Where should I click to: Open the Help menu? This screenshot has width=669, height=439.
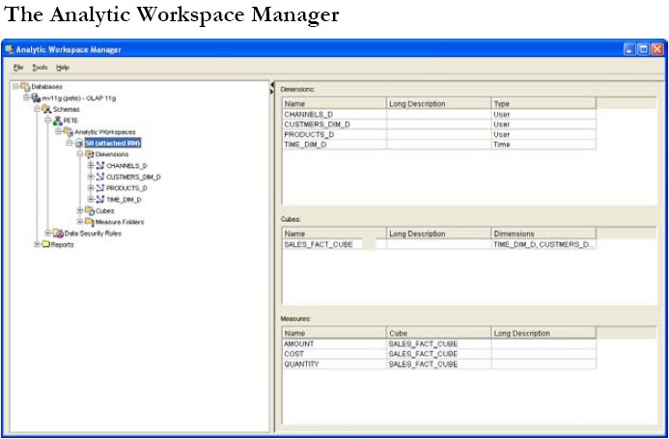pos(63,68)
